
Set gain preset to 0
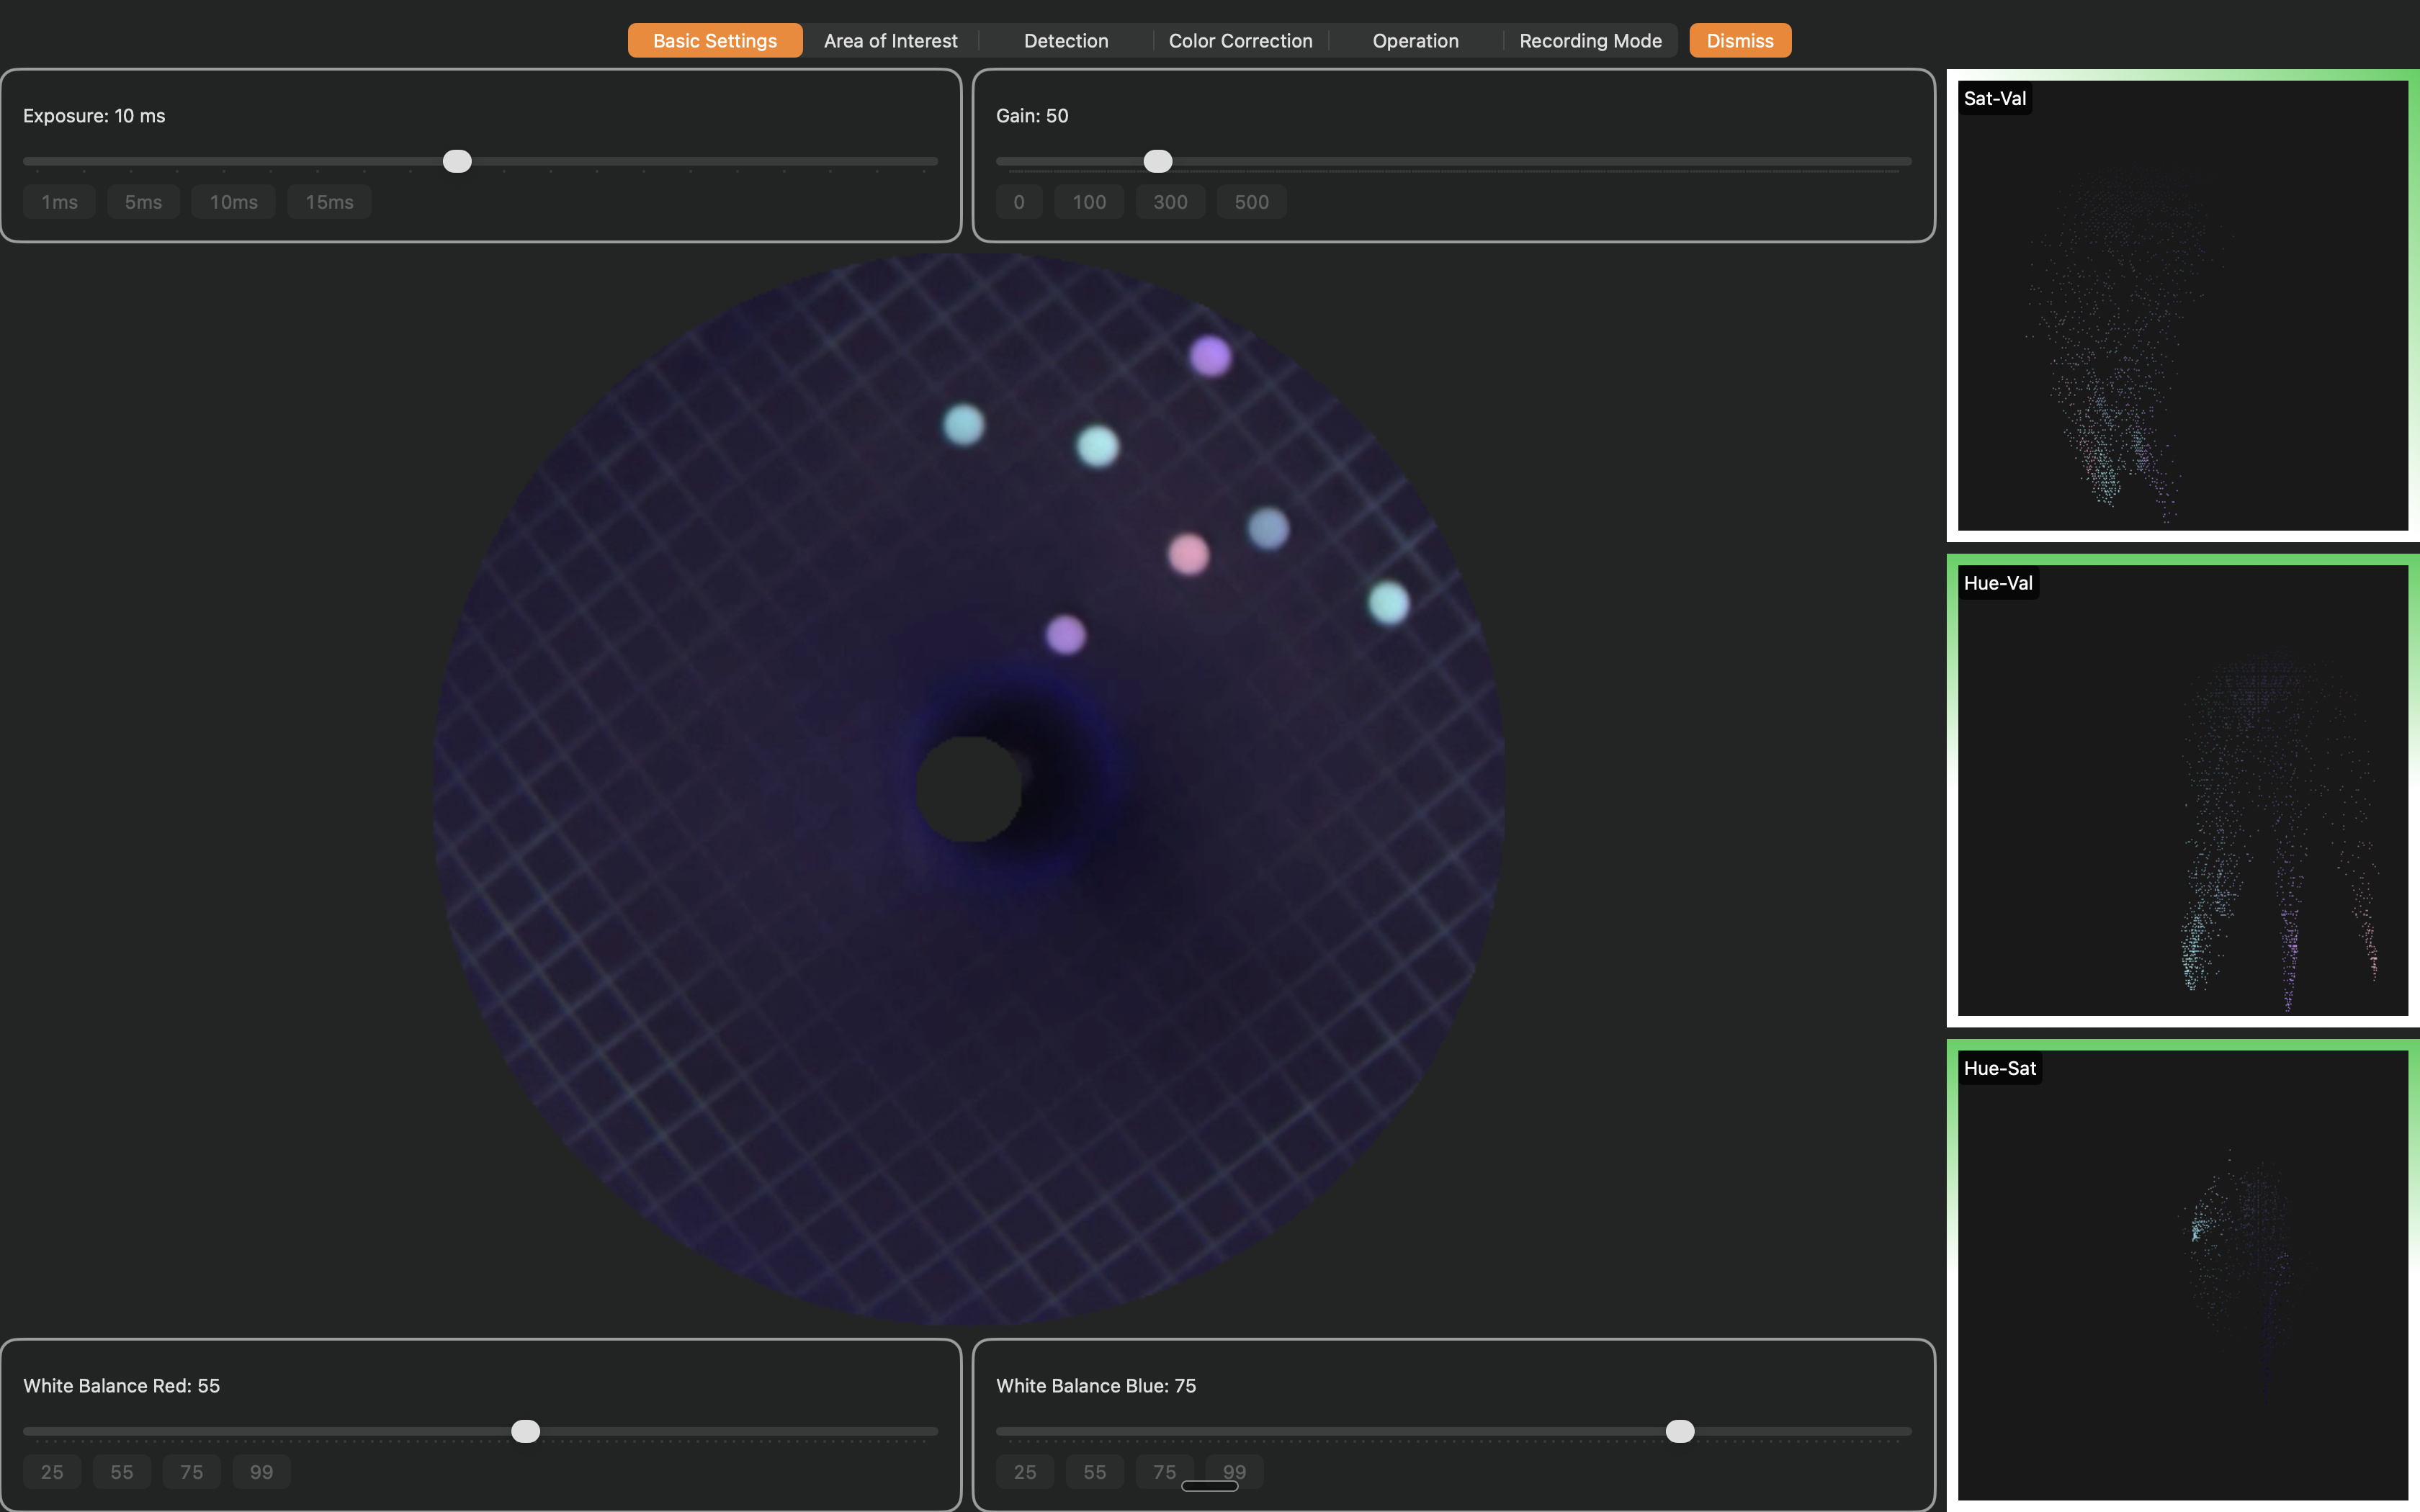[x=1019, y=202]
